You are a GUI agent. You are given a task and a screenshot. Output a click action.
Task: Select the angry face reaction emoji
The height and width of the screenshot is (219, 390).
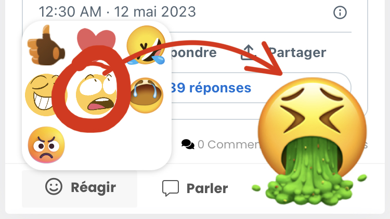coord(46,145)
